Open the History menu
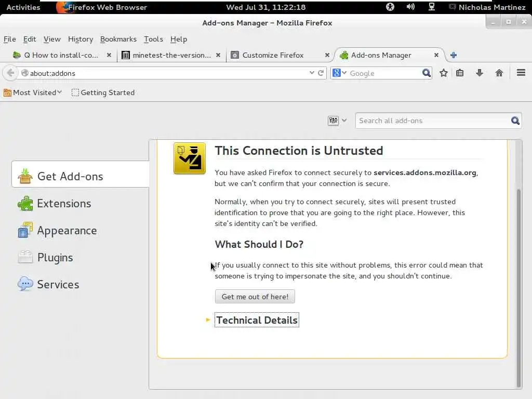The width and height of the screenshot is (532, 399). 81,39
